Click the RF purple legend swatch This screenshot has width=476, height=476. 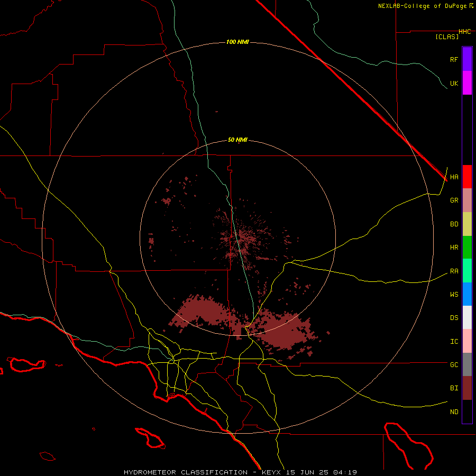pyautogui.click(x=467, y=59)
